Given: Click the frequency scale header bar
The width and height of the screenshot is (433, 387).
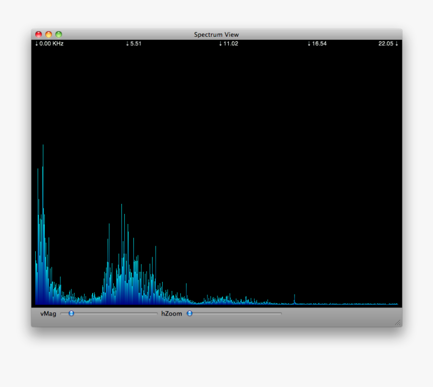Looking at the screenshot, I should (x=216, y=44).
